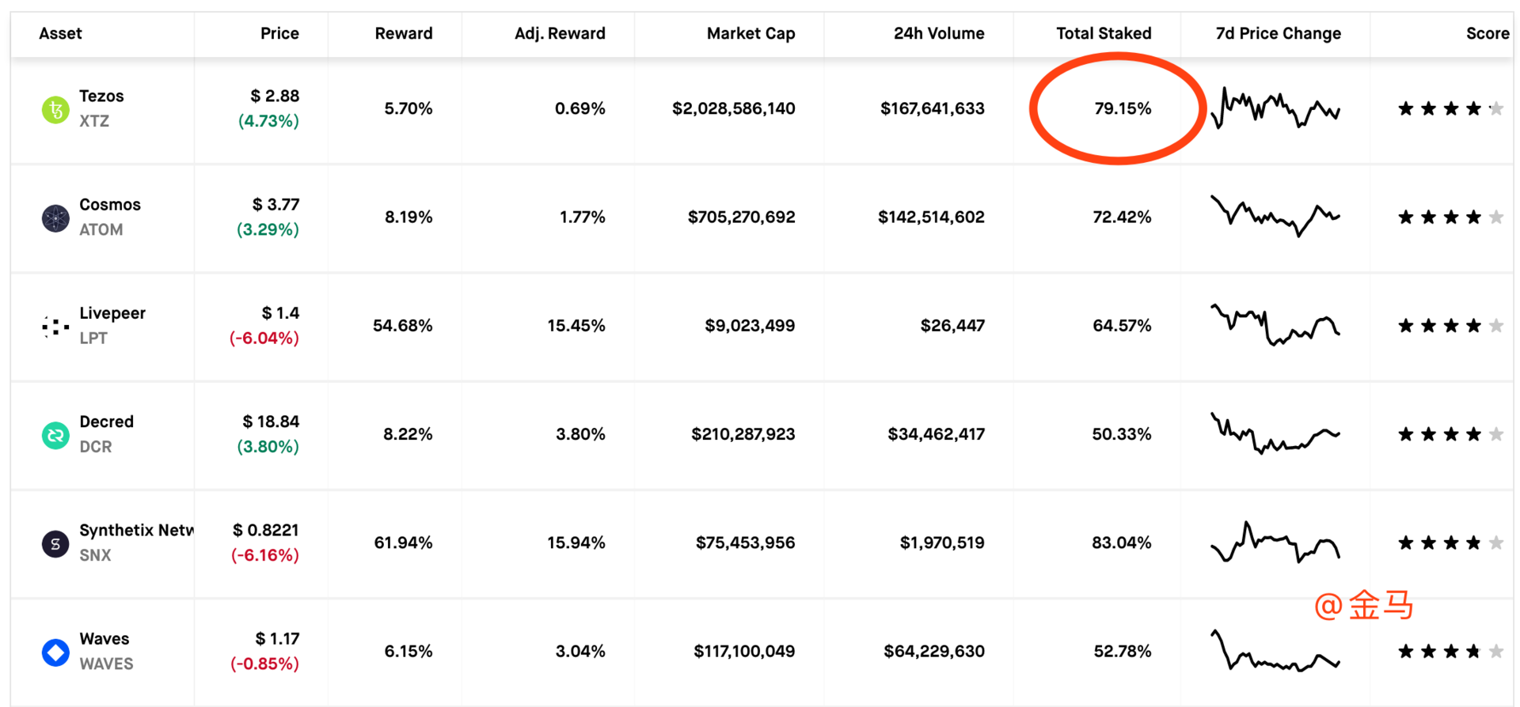
Task: Open the Tezos asset name link
Action: (101, 96)
